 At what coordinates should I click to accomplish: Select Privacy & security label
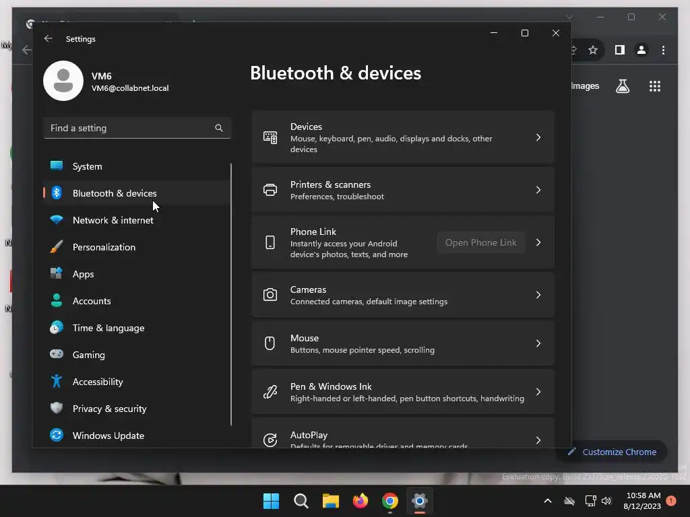coord(110,409)
